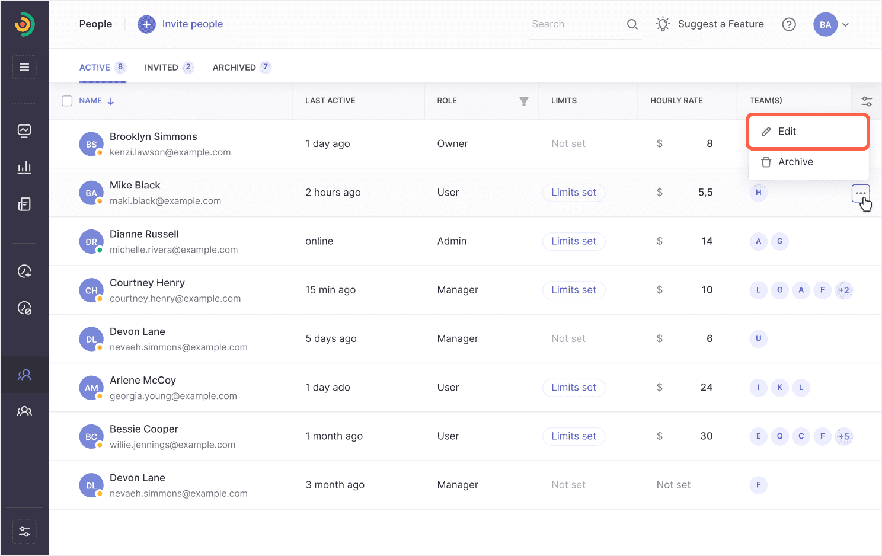Sort by the Name column arrow
Image resolution: width=882 pixels, height=556 pixels.
coord(111,101)
